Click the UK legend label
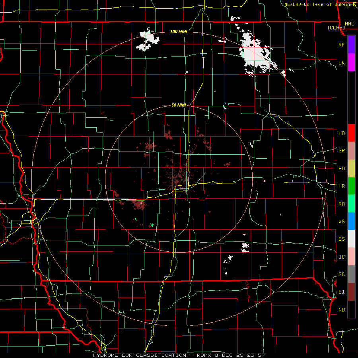 pyautogui.click(x=342, y=62)
